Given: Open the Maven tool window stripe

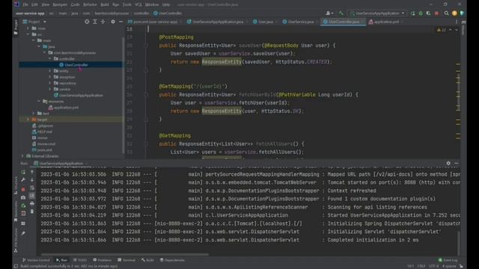Looking at the screenshot, I should click(x=463, y=28).
